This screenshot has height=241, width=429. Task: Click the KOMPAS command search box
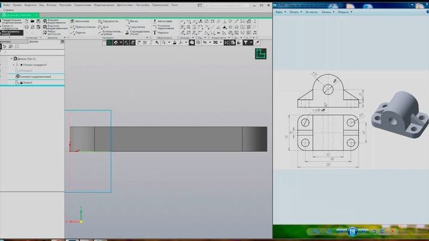point(227,5)
